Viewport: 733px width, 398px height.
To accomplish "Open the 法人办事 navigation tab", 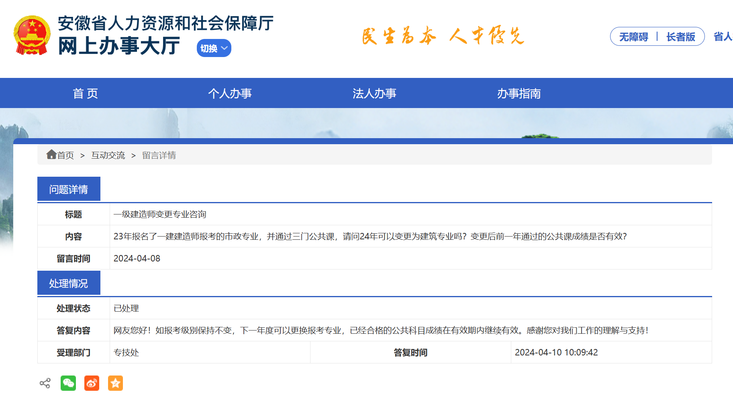I will click(374, 94).
